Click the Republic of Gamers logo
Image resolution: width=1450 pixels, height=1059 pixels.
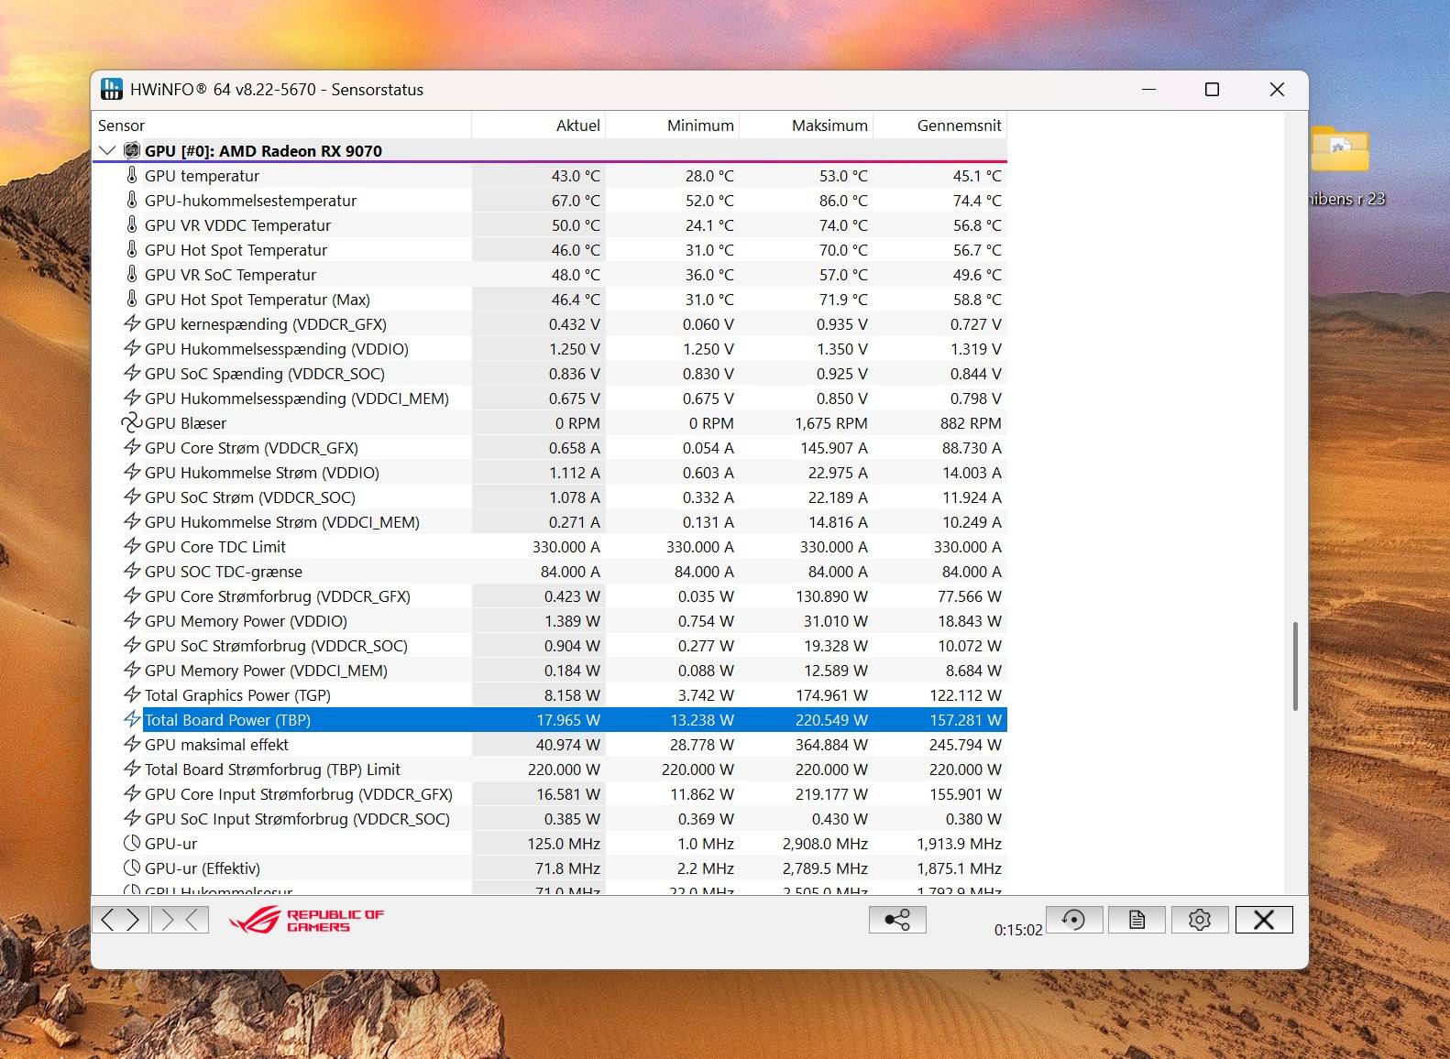307,920
